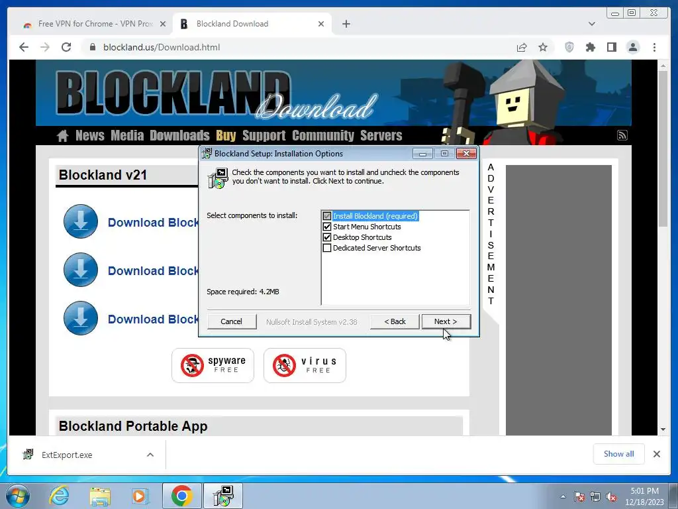Enable Dedicated Server Shortcuts checkbox
Image resolution: width=678 pixels, height=509 pixels.
coord(327,248)
